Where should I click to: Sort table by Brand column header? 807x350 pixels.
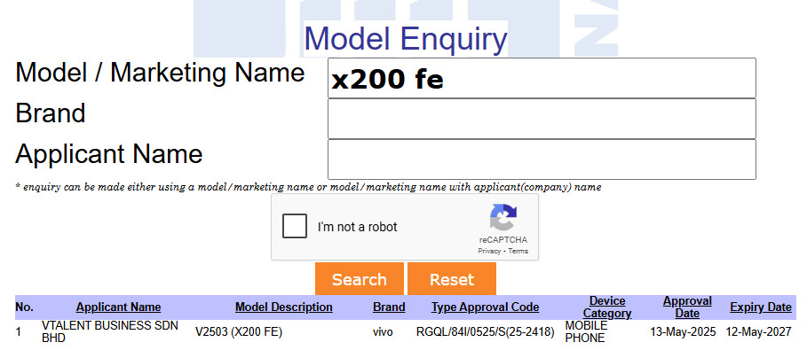(389, 307)
